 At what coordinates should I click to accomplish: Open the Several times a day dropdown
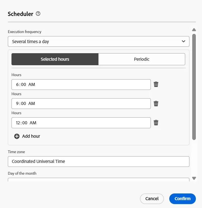pos(98,41)
